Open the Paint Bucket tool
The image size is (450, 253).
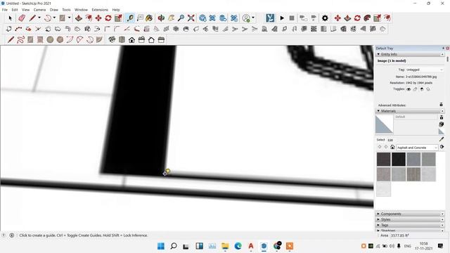pos(149,18)
